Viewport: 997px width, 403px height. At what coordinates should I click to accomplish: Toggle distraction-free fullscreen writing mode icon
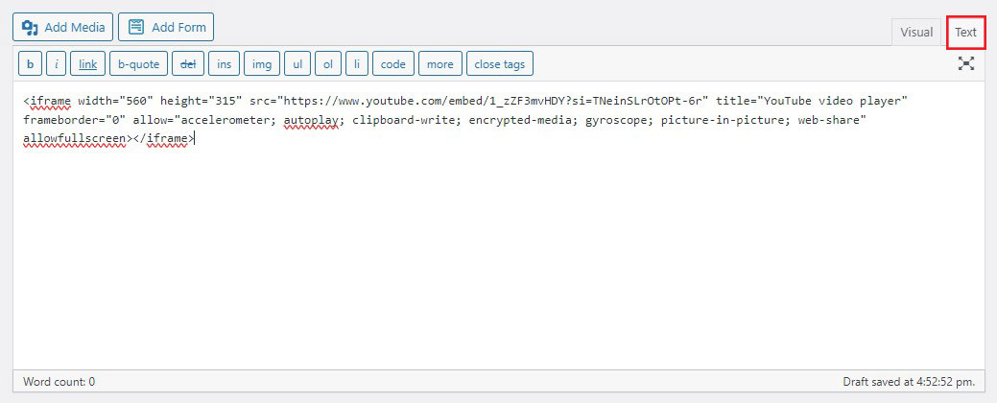click(x=966, y=63)
